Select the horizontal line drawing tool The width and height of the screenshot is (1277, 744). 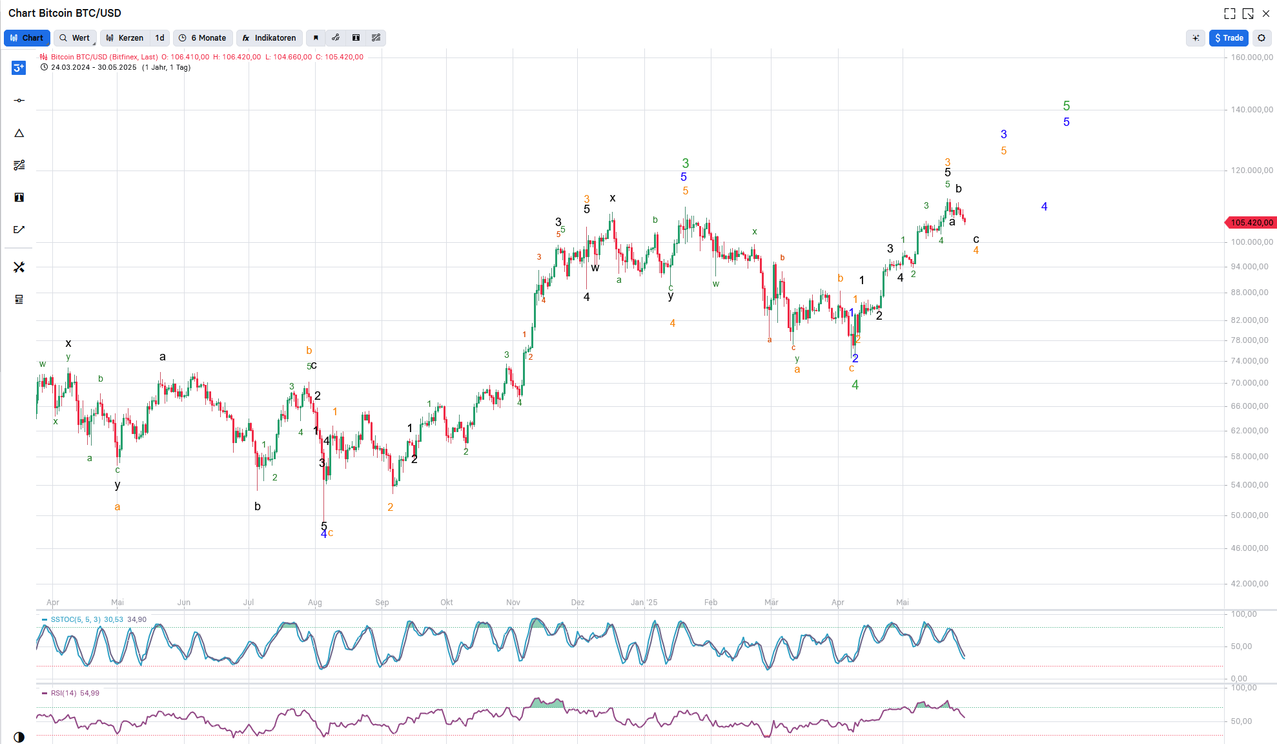(x=19, y=100)
